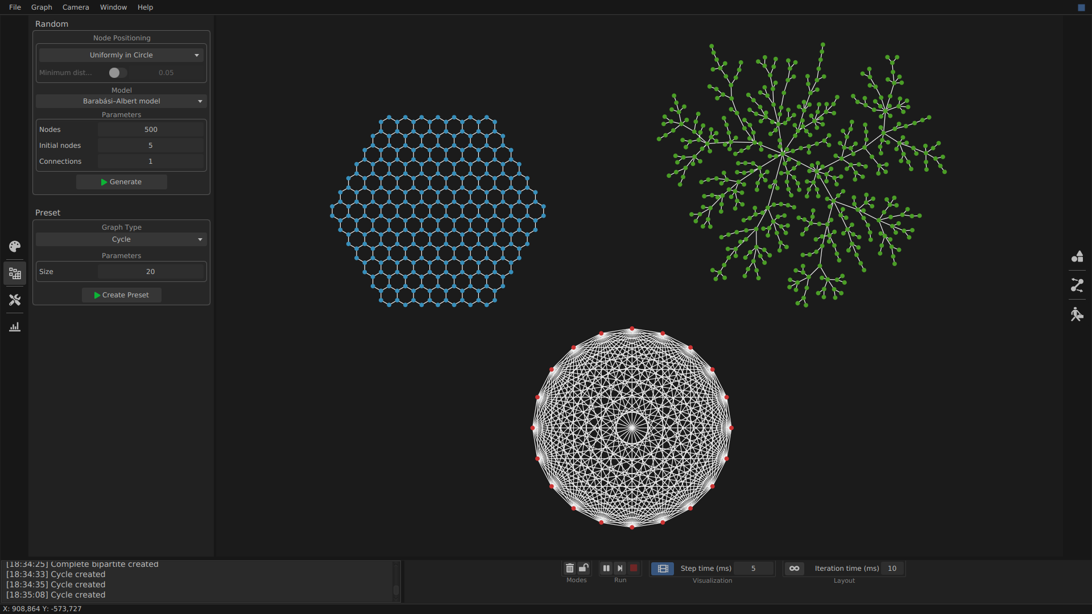The height and width of the screenshot is (614, 1092).
Task: Toggle the infinite layout loop button
Action: (795, 569)
